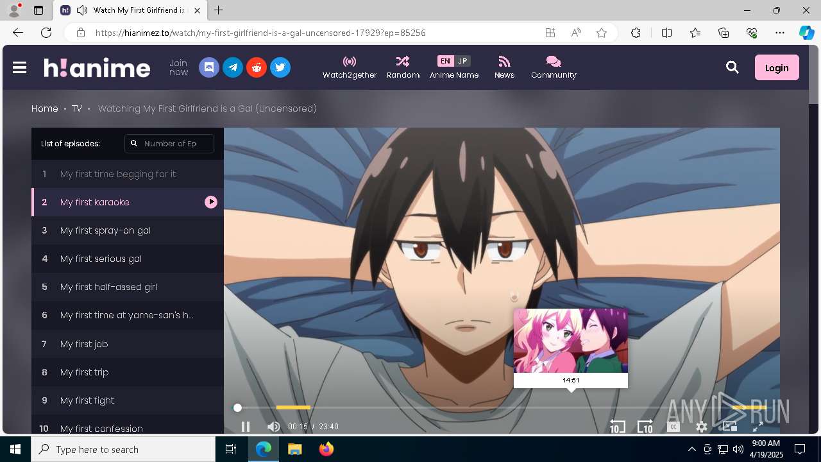821x462 pixels.
Task: Open browser Extensions icon
Action: (x=636, y=33)
